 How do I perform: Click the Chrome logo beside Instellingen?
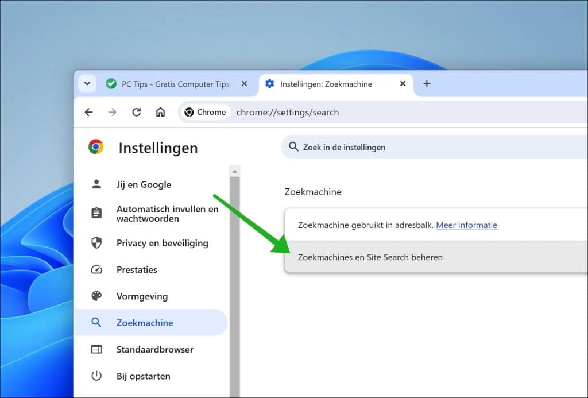click(x=96, y=147)
